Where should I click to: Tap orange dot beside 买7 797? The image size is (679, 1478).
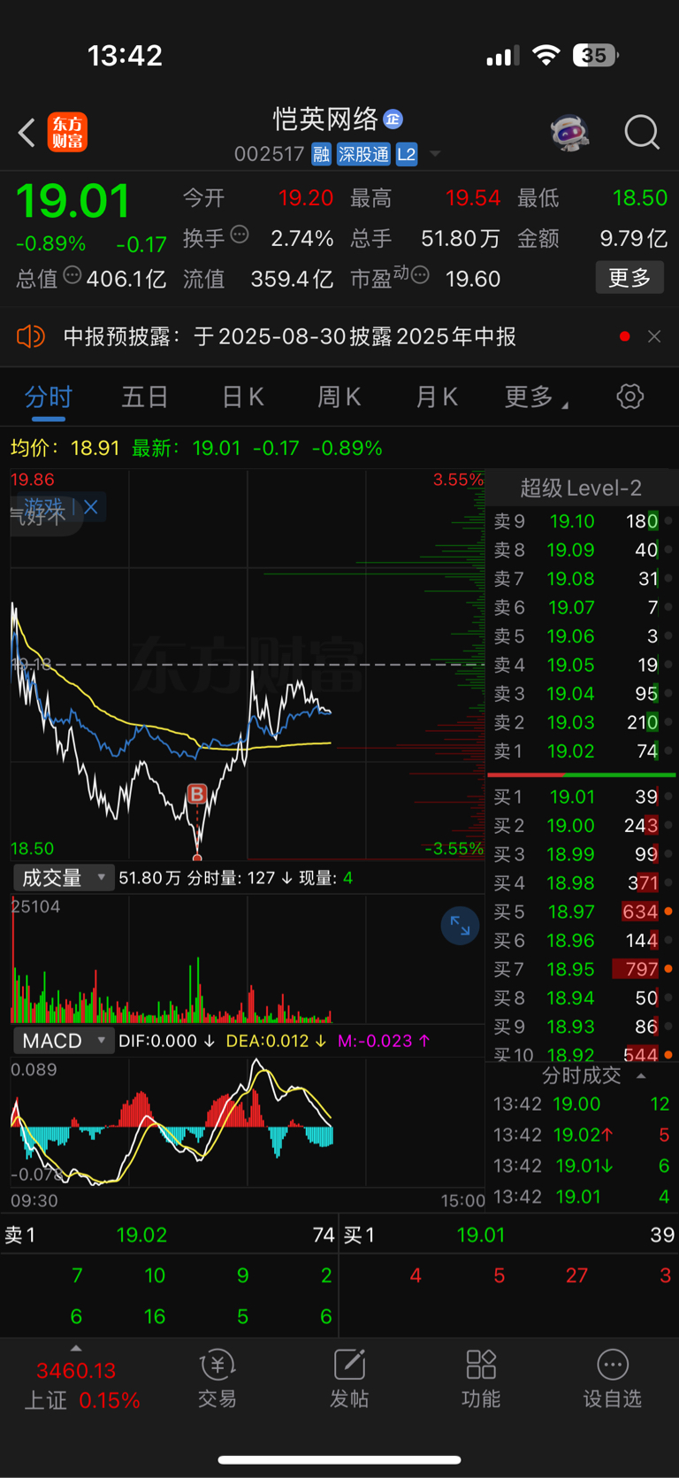click(668, 969)
